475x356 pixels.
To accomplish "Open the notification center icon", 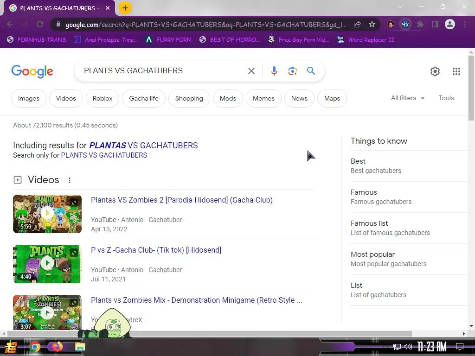I will (460, 346).
